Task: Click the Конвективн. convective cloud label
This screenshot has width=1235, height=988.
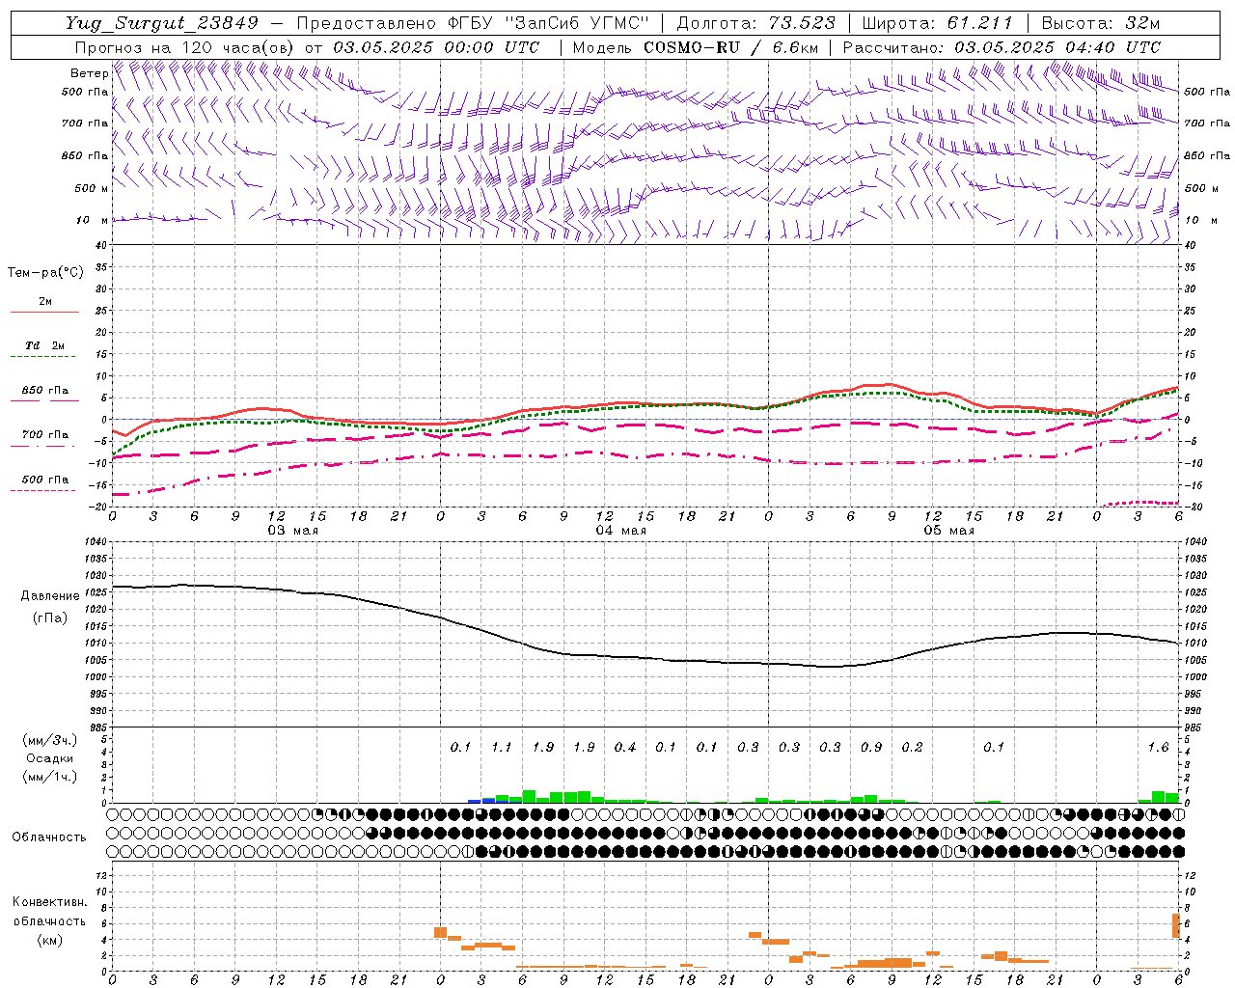Action: (49, 902)
